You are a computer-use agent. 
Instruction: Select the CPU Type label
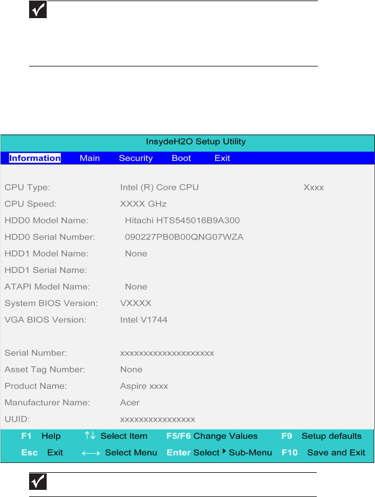pyautogui.click(x=27, y=187)
